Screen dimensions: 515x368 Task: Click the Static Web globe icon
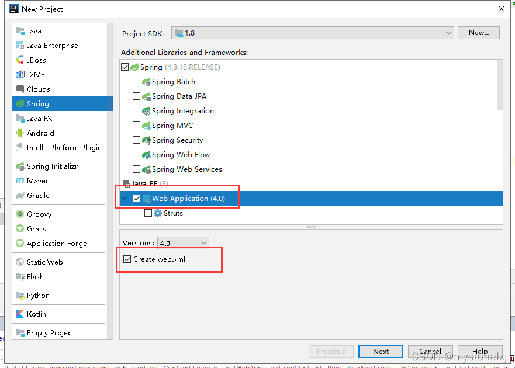coord(20,262)
